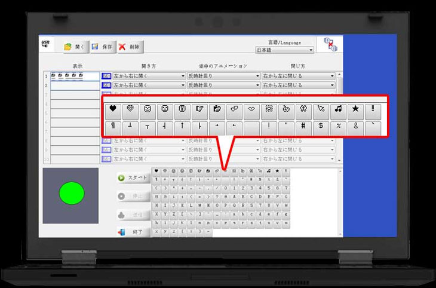The height and width of the screenshot is (288, 436).
Task: Click the 保存 save button
Action: tap(102, 47)
